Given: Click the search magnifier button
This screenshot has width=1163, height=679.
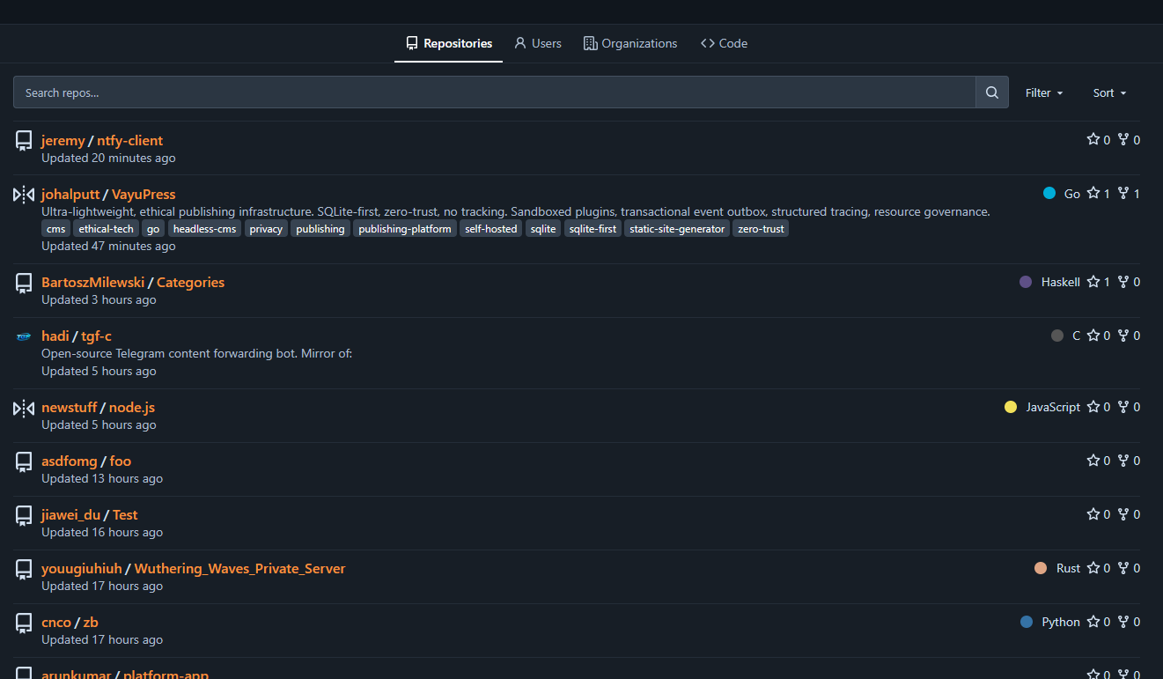Looking at the screenshot, I should coord(992,92).
